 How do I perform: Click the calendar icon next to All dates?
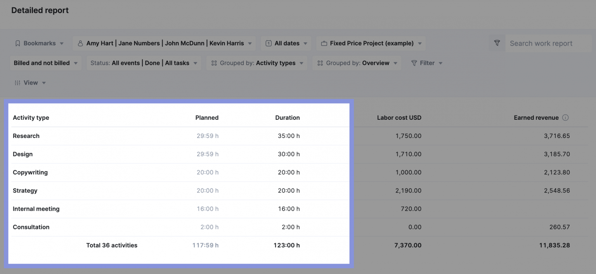(x=268, y=43)
